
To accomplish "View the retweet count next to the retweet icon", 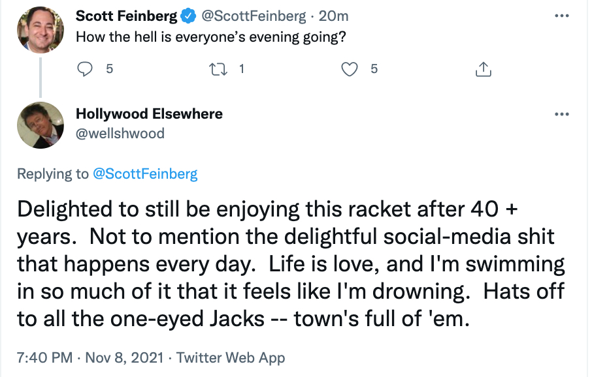I will point(241,68).
